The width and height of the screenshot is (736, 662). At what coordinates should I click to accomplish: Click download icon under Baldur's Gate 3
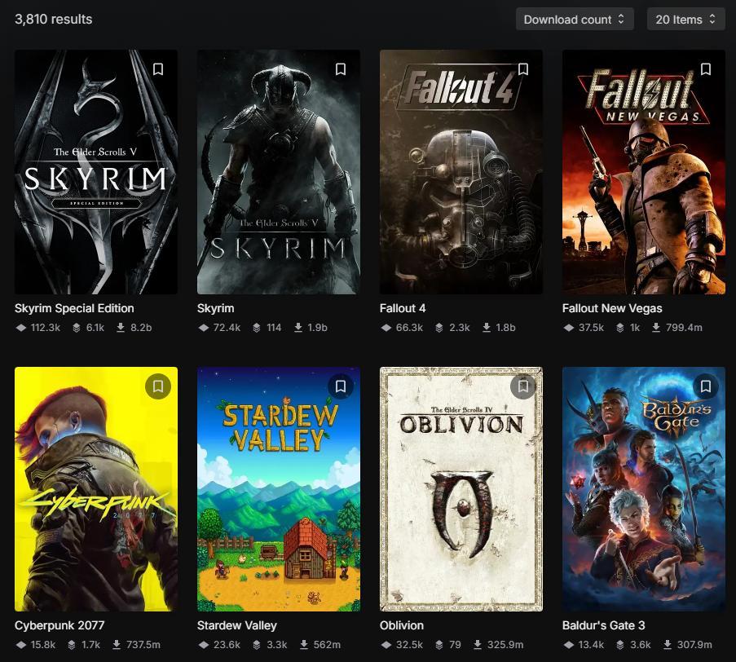coord(668,645)
